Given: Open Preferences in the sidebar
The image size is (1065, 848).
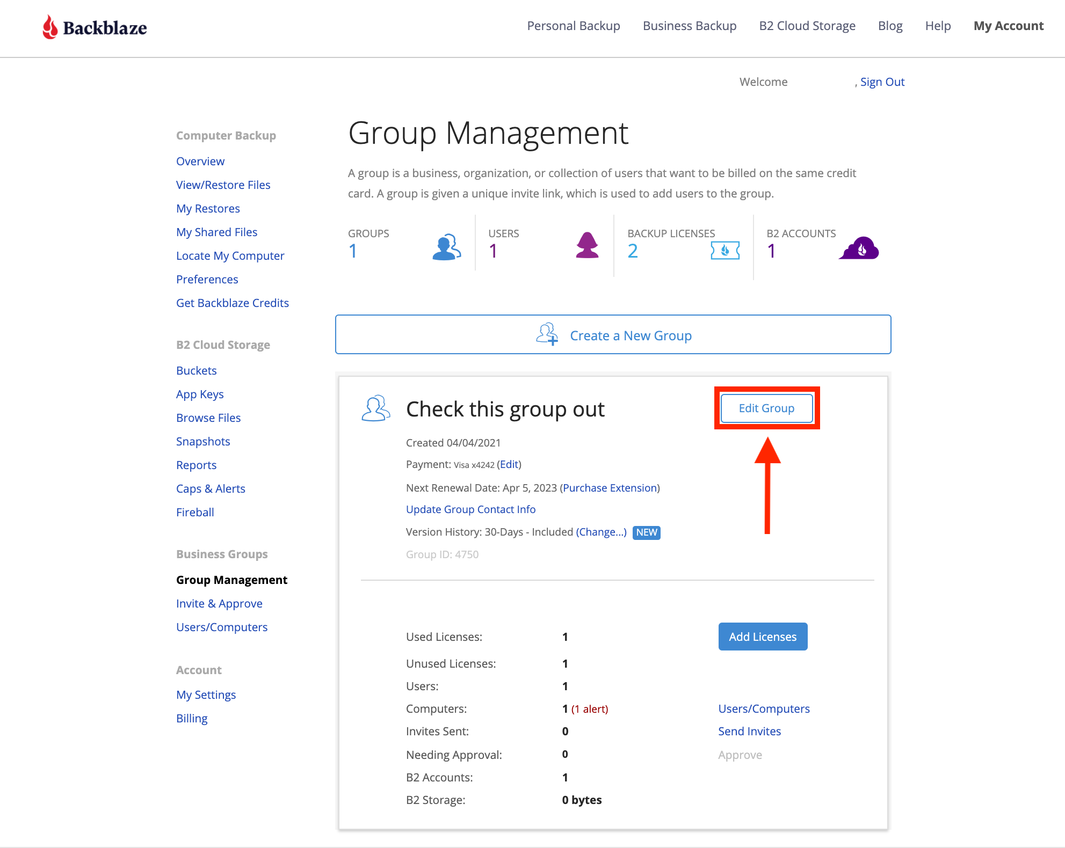Looking at the screenshot, I should [207, 279].
